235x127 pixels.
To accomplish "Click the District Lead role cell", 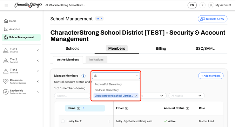I will (x=206, y=121).
